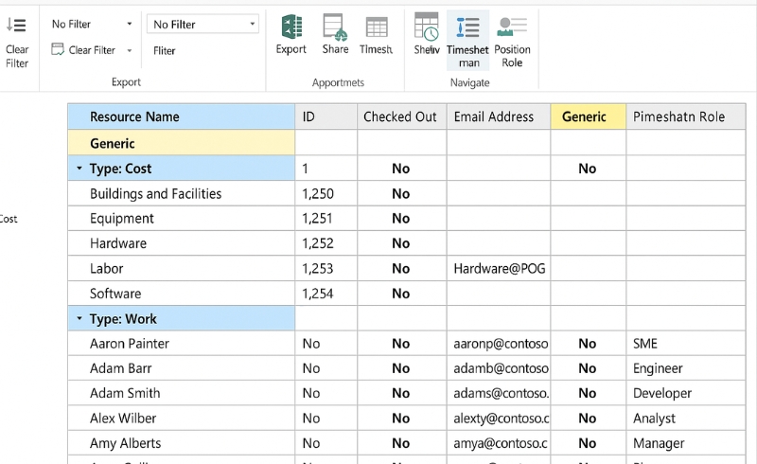Click the Fliter button in ribbon
Image resolution: width=757 pixels, height=464 pixels.
pos(165,51)
